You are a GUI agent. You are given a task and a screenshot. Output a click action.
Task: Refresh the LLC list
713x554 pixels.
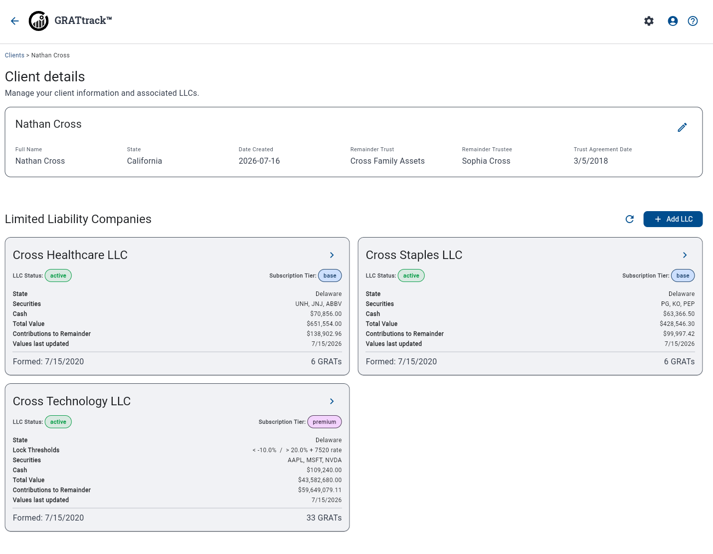[630, 219]
